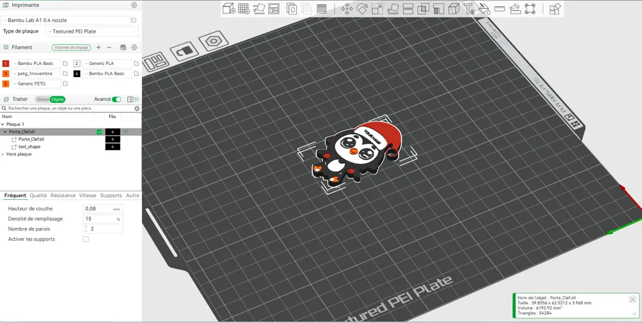Click the black filament 4 color swatch
Viewport: 642px width, 323px height.
tap(76, 74)
